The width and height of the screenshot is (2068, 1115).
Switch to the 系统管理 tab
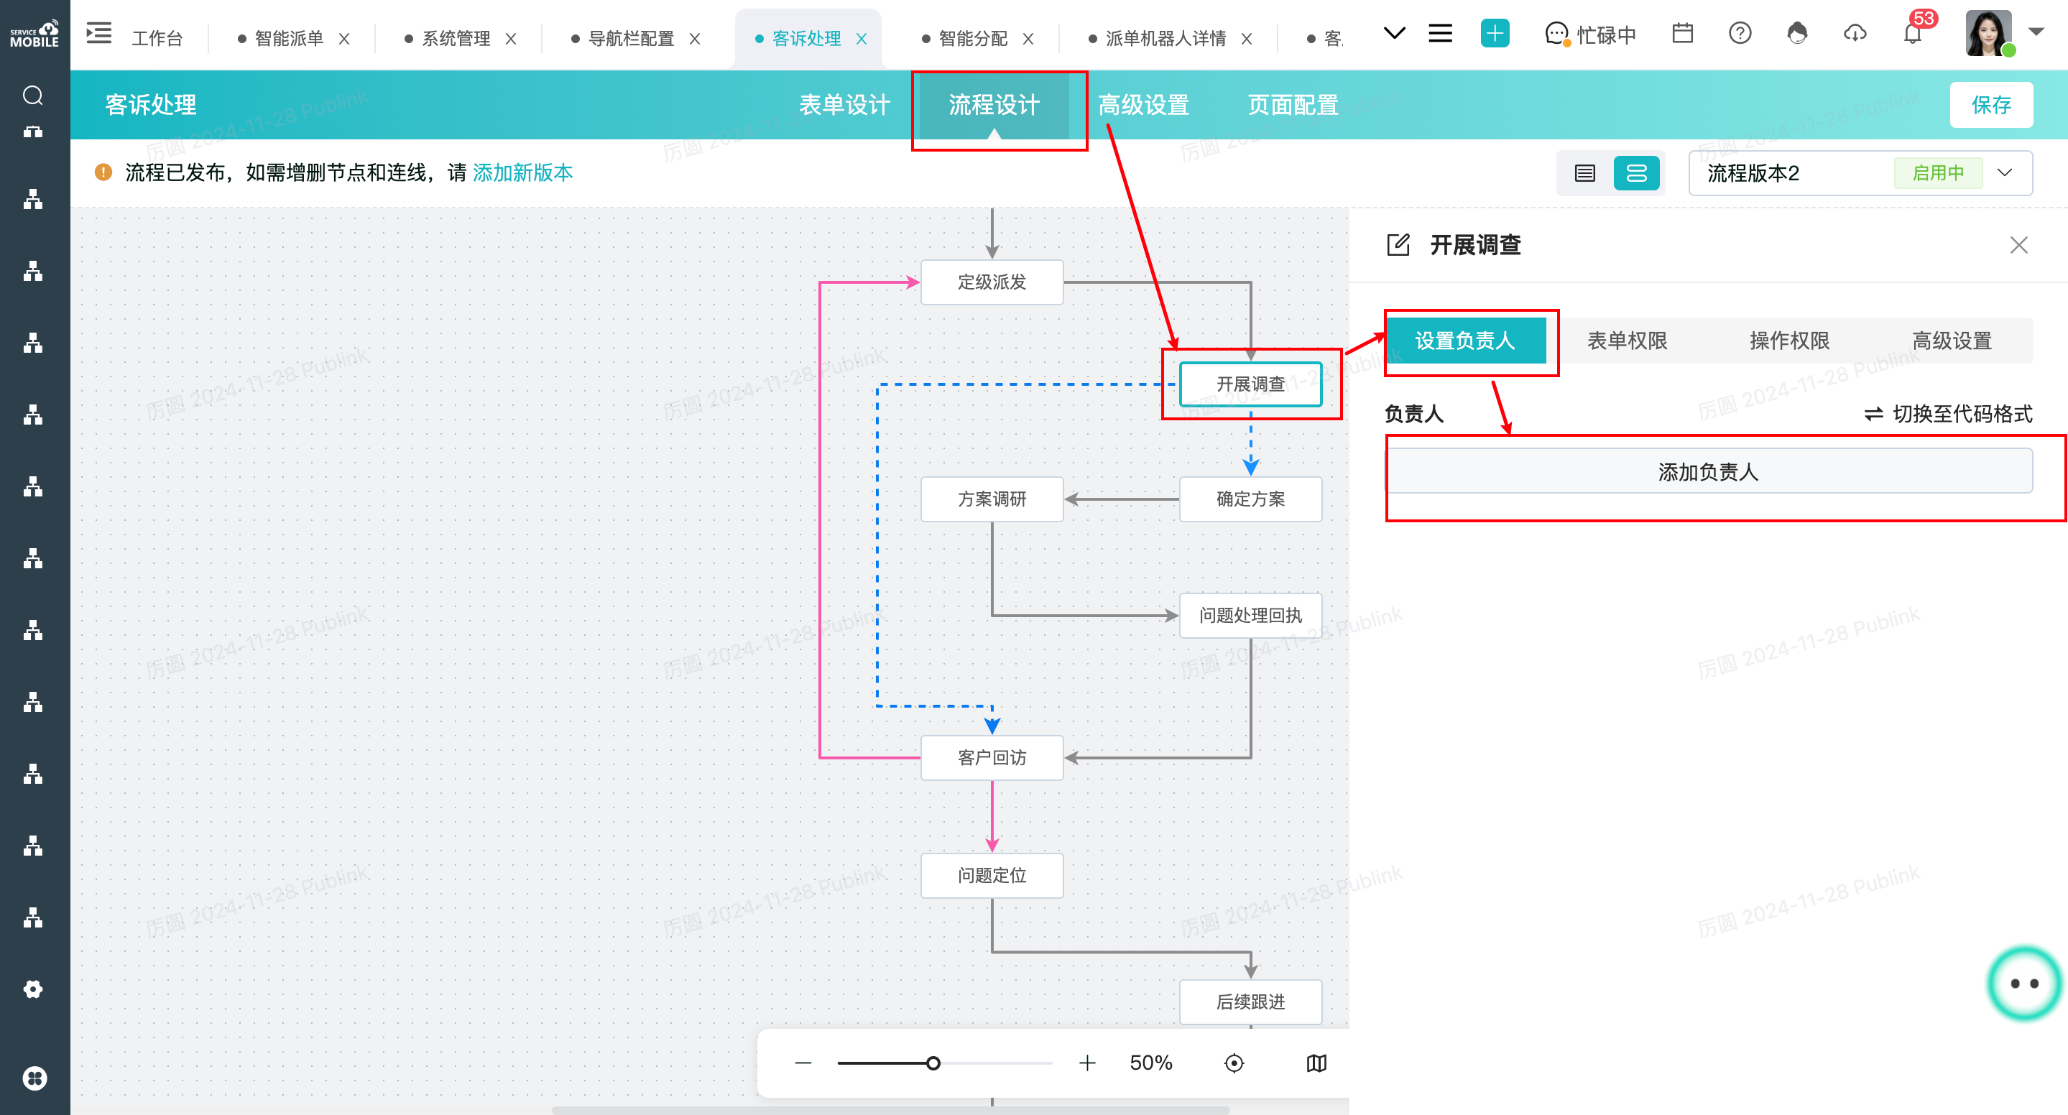[455, 39]
